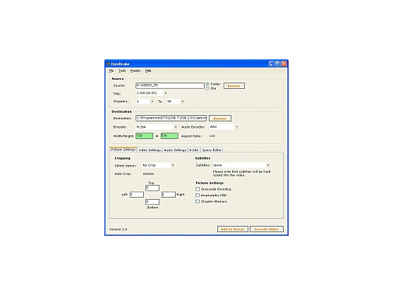
Task: Expand the Encoder dropdown showing H.264
Action: [176, 127]
